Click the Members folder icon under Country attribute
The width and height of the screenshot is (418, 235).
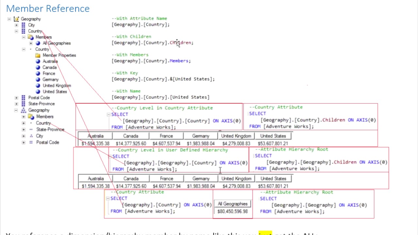31,37
